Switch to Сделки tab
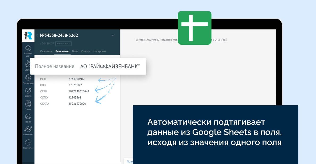 (86, 51)
